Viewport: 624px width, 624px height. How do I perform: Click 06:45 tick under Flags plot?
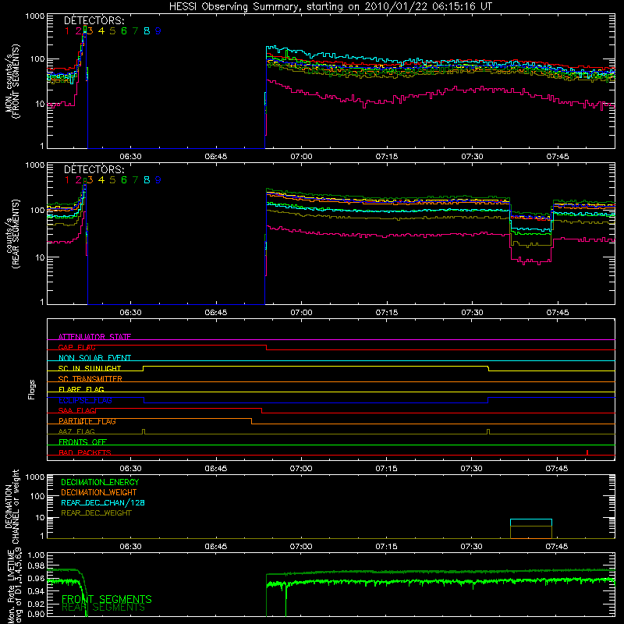coord(216,469)
